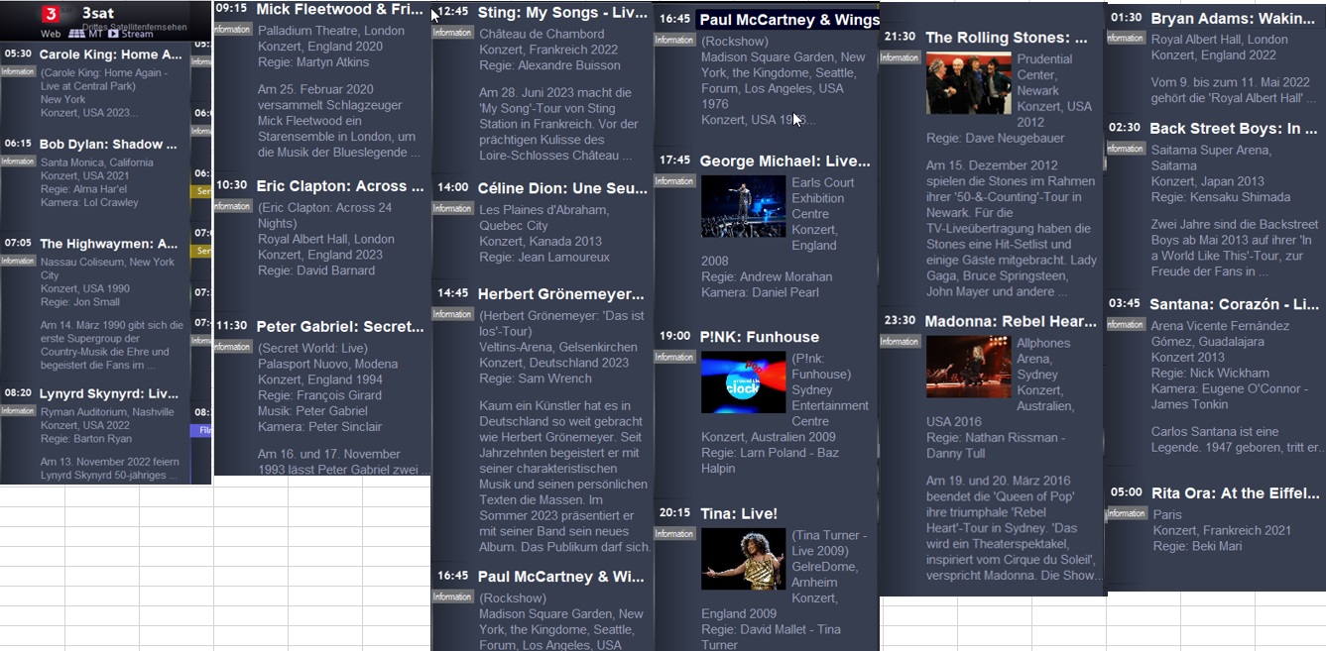
Task: Show Information for Rita Ora
Action: 1126,513
